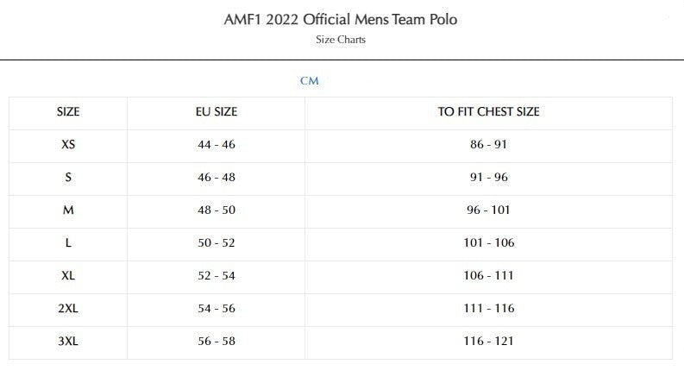Click EU size cell 48 - 50
This screenshot has height=383, width=684.
click(x=216, y=210)
